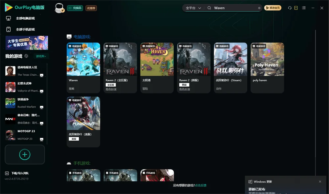Click the plus button to add a game

pos(25,154)
